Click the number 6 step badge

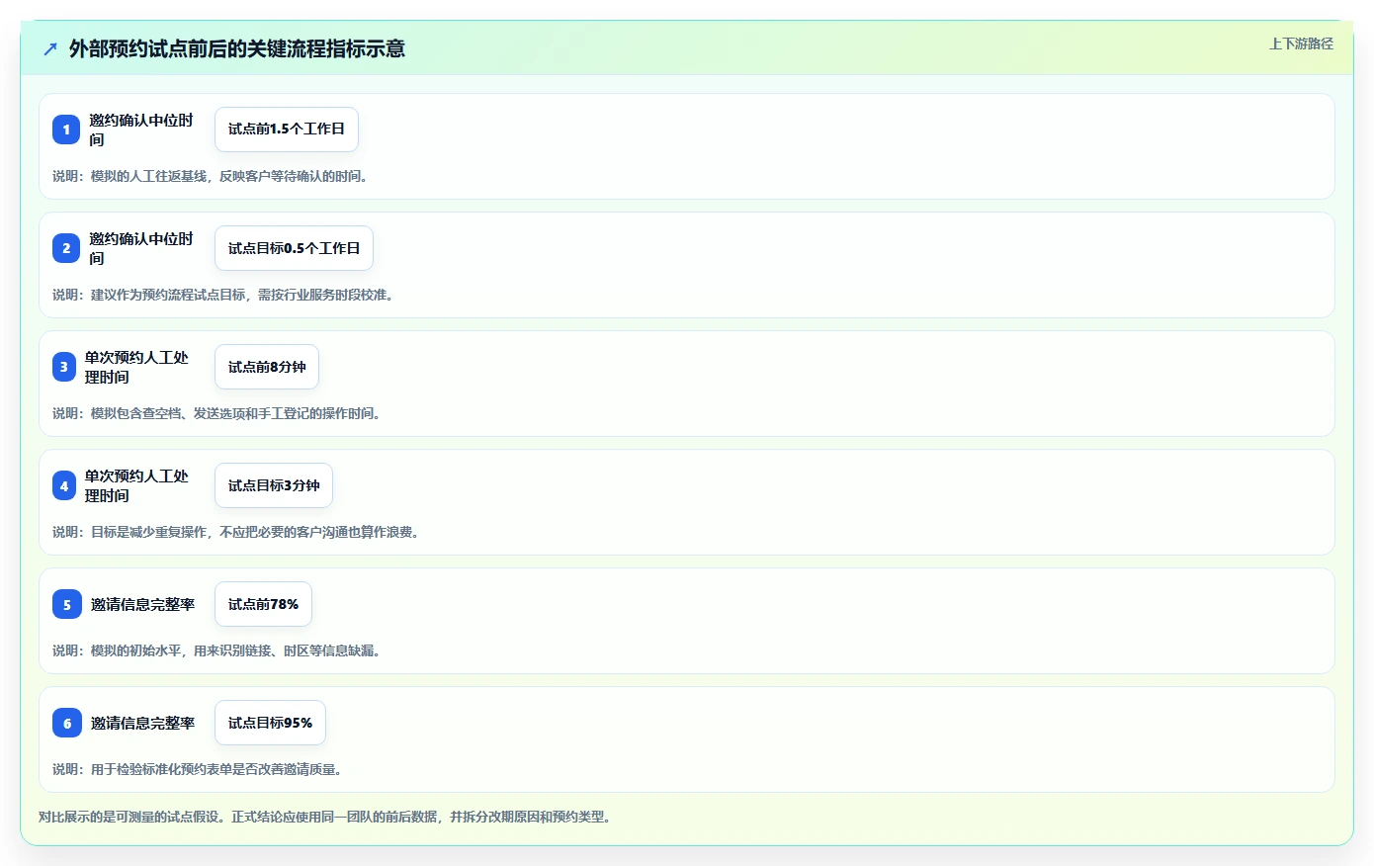[66, 723]
